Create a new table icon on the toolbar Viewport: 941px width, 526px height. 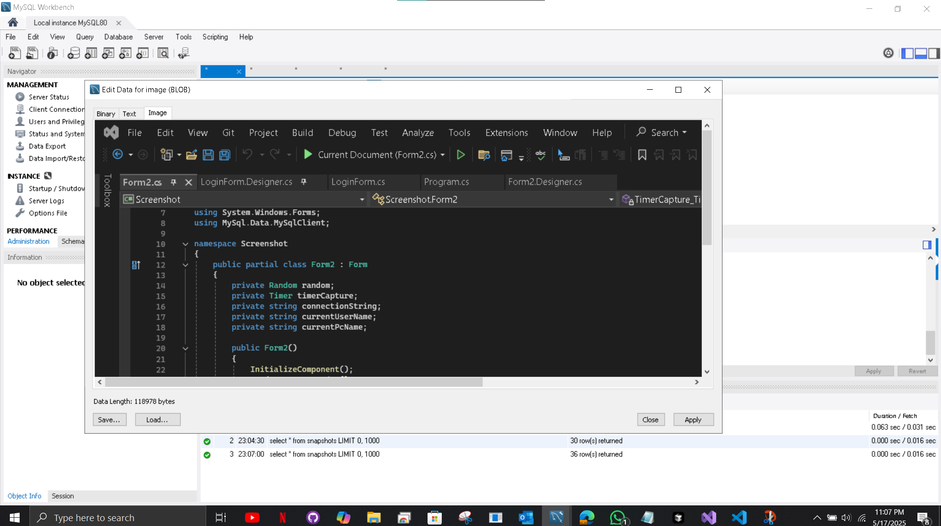pyautogui.click(x=91, y=53)
